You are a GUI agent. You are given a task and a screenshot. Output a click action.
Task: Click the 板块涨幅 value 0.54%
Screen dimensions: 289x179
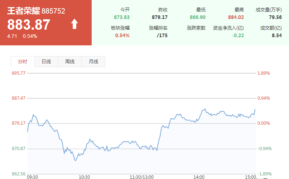click(122, 35)
